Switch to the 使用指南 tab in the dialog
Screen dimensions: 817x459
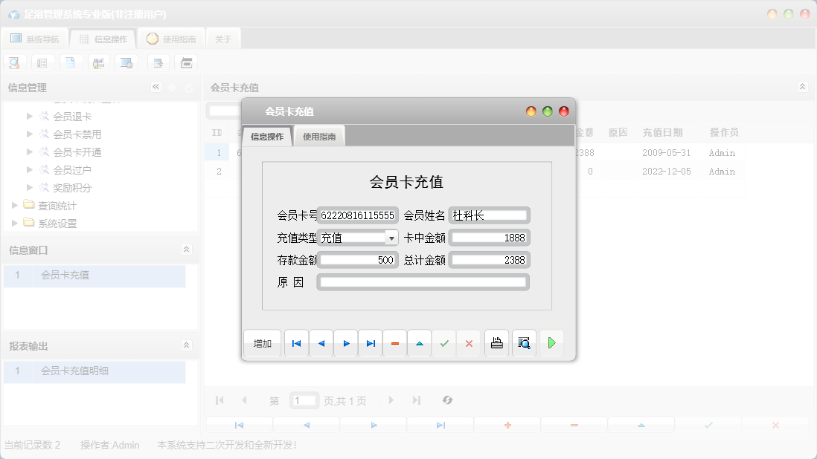tap(320, 136)
